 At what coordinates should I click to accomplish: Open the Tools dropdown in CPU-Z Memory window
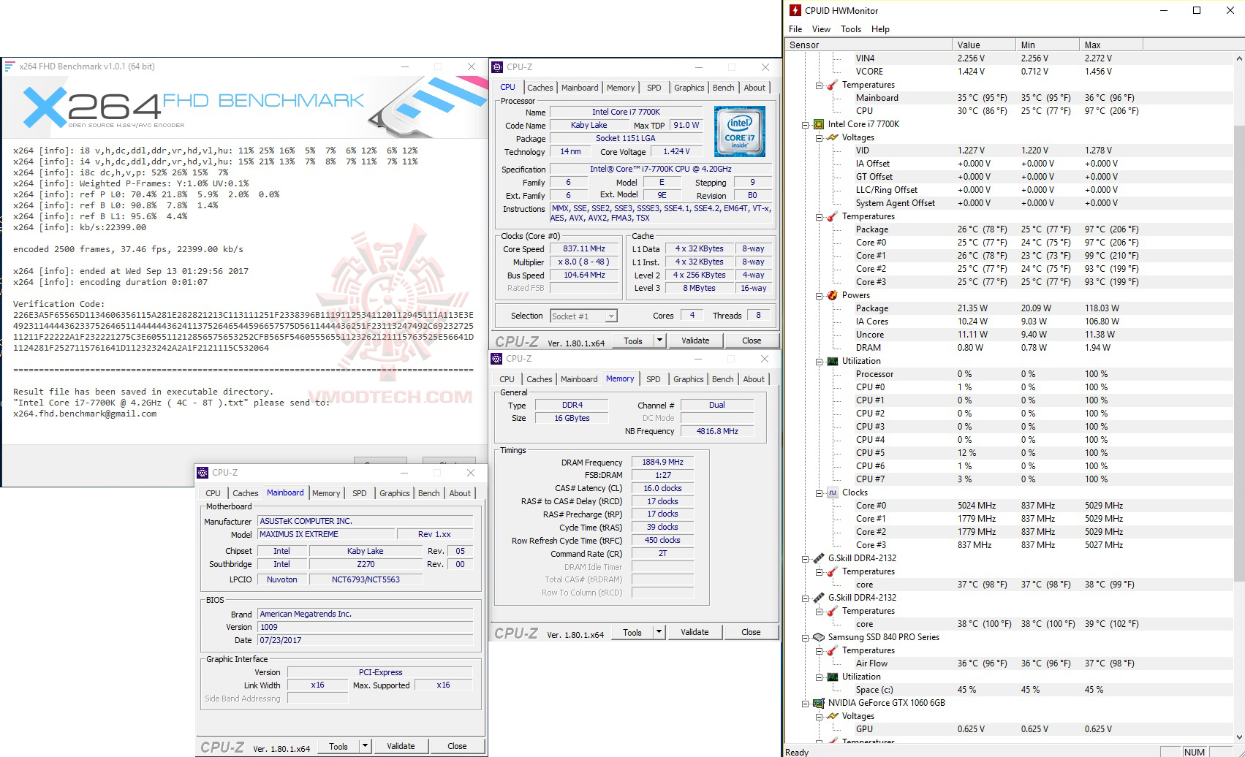pos(659,631)
